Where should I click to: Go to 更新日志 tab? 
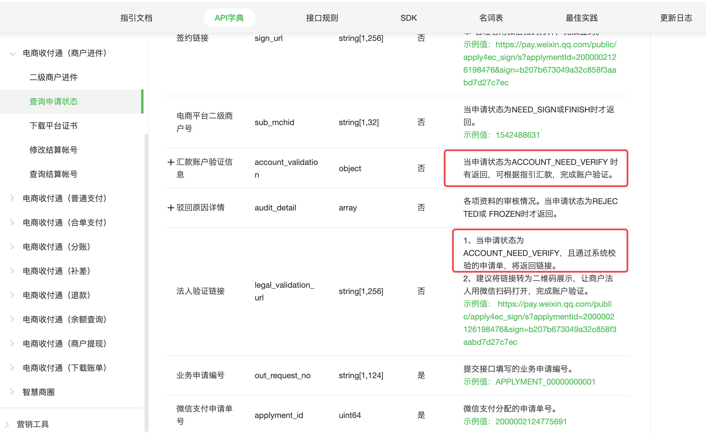[676, 18]
